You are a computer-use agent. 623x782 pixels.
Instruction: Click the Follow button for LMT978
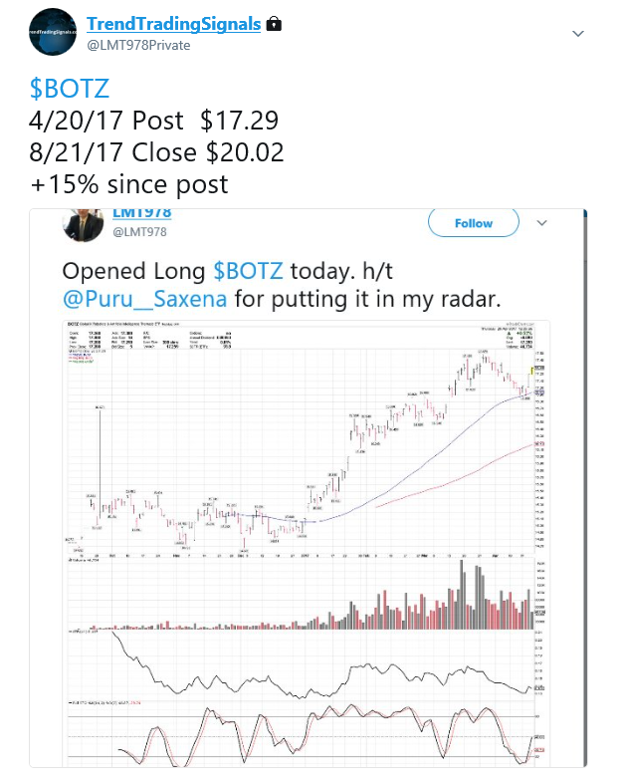[x=473, y=223]
